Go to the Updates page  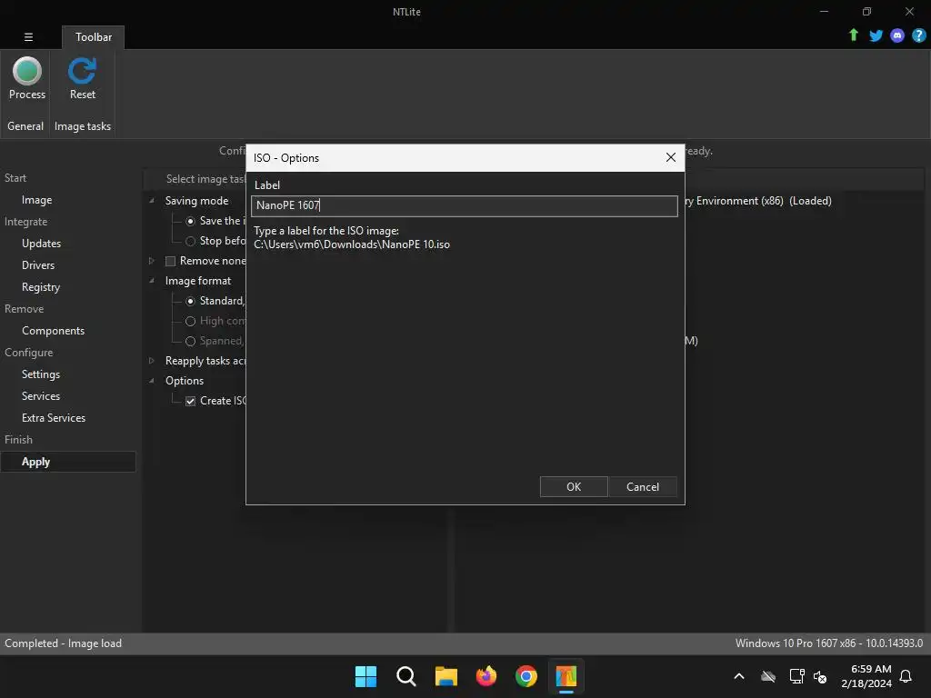click(x=41, y=244)
